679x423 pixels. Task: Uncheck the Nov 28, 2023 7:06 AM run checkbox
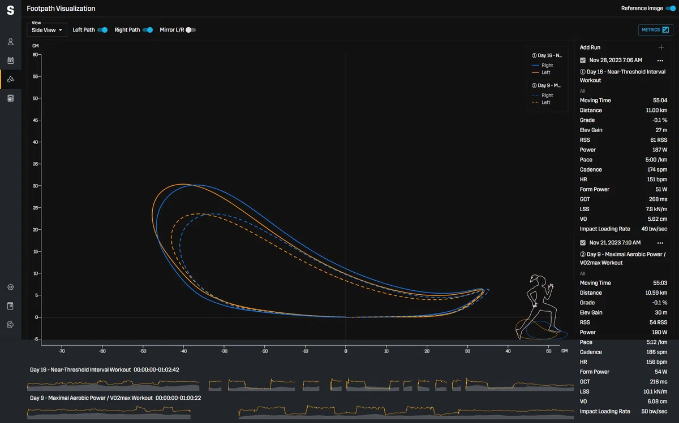(x=583, y=60)
